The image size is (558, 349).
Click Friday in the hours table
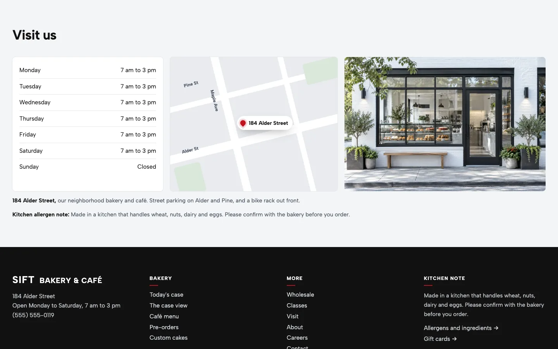pyautogui.click(x=28, y=135)
